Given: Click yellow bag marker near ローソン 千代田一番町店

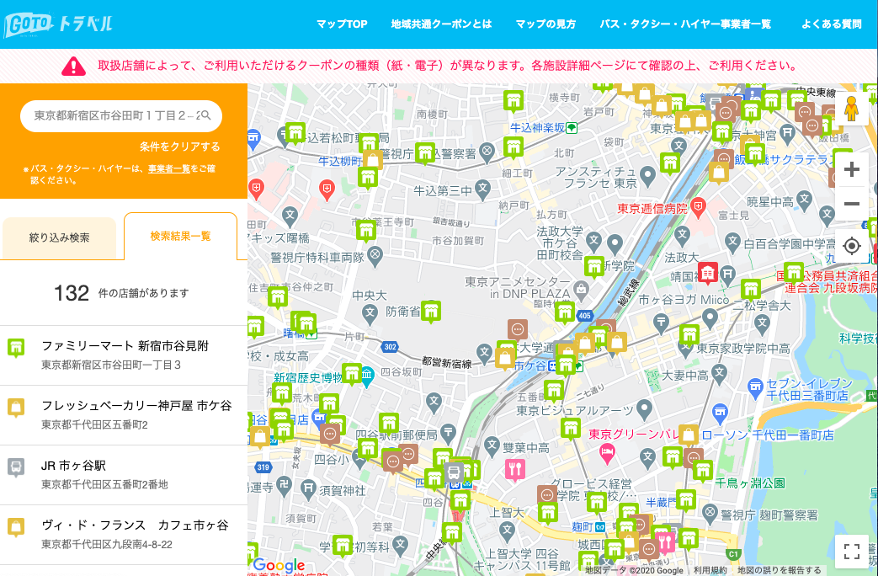Looking at the screenshot, I should (x=689, y=435).
